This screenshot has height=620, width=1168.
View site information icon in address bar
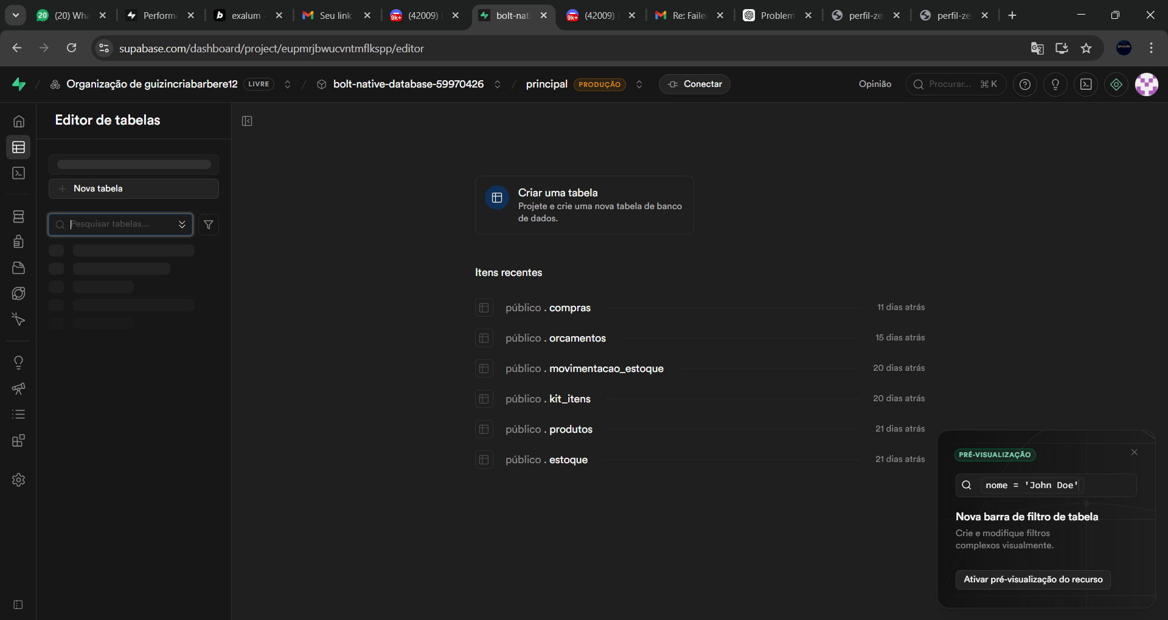(104, 49)
